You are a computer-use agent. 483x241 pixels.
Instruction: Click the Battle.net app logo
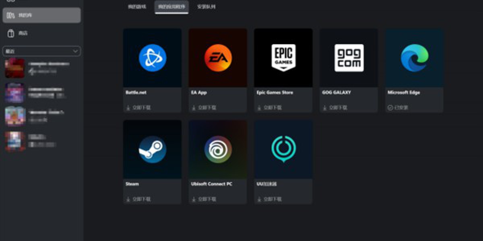153,58
